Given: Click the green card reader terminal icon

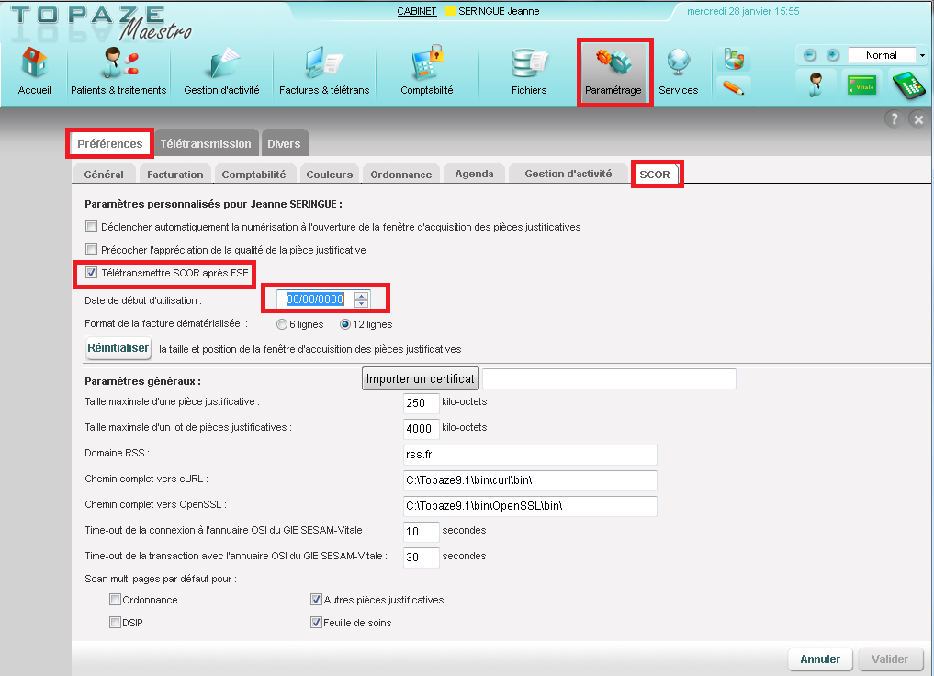Looking at the screenshot, I should point(908,84).
